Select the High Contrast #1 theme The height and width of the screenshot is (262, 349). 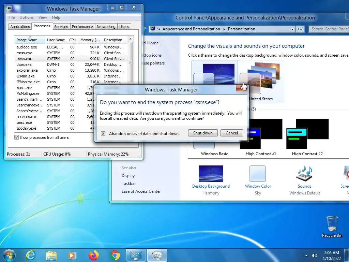coord(261,137)
